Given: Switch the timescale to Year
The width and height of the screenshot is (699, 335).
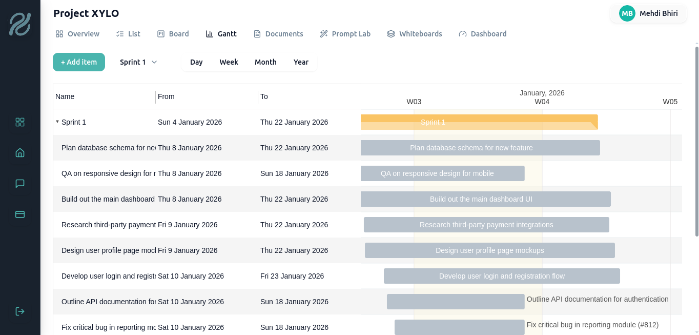Looking at the screenshot, I should point(301,62).
